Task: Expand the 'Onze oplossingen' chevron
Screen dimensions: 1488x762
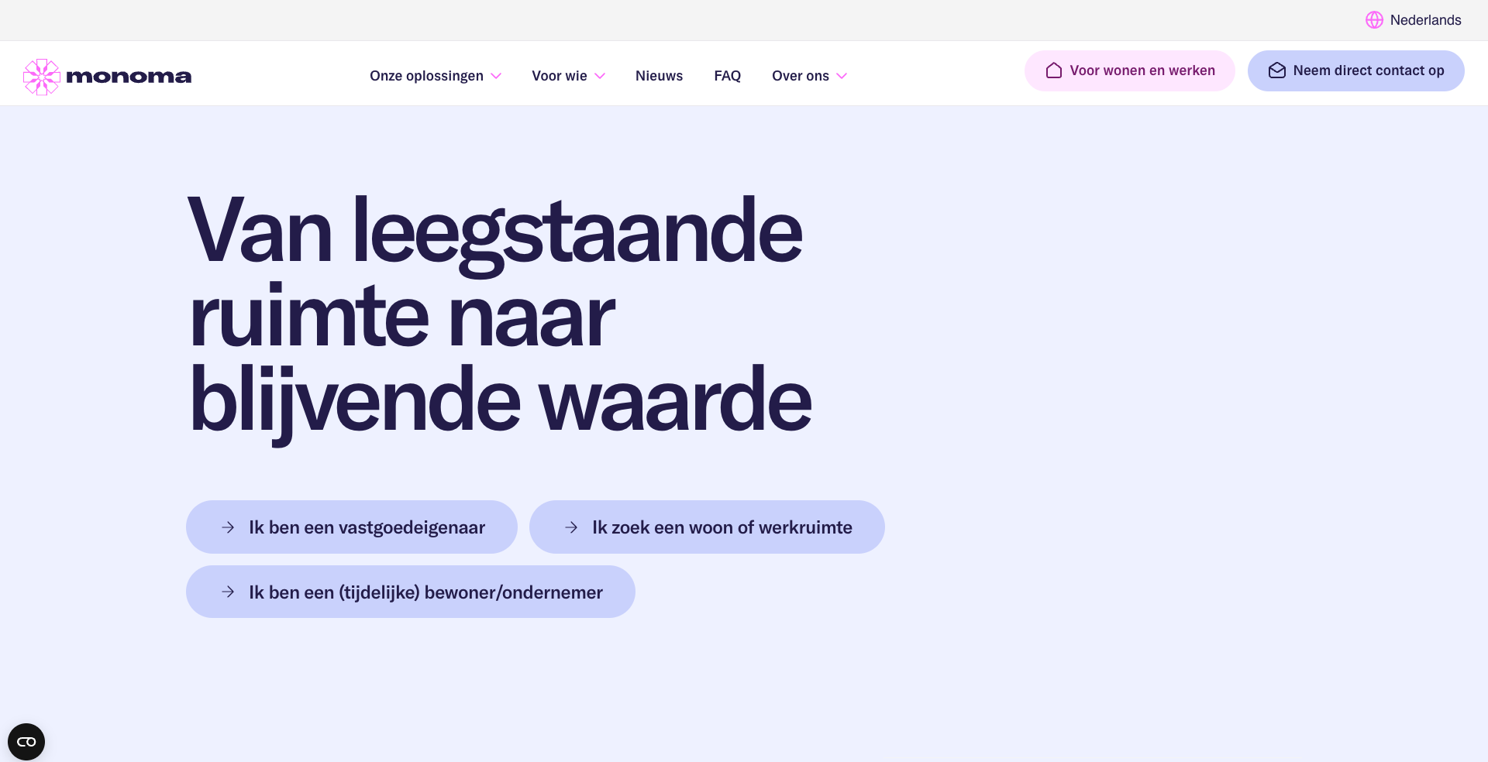Action: pyautogui.click(x=496, y=76)
